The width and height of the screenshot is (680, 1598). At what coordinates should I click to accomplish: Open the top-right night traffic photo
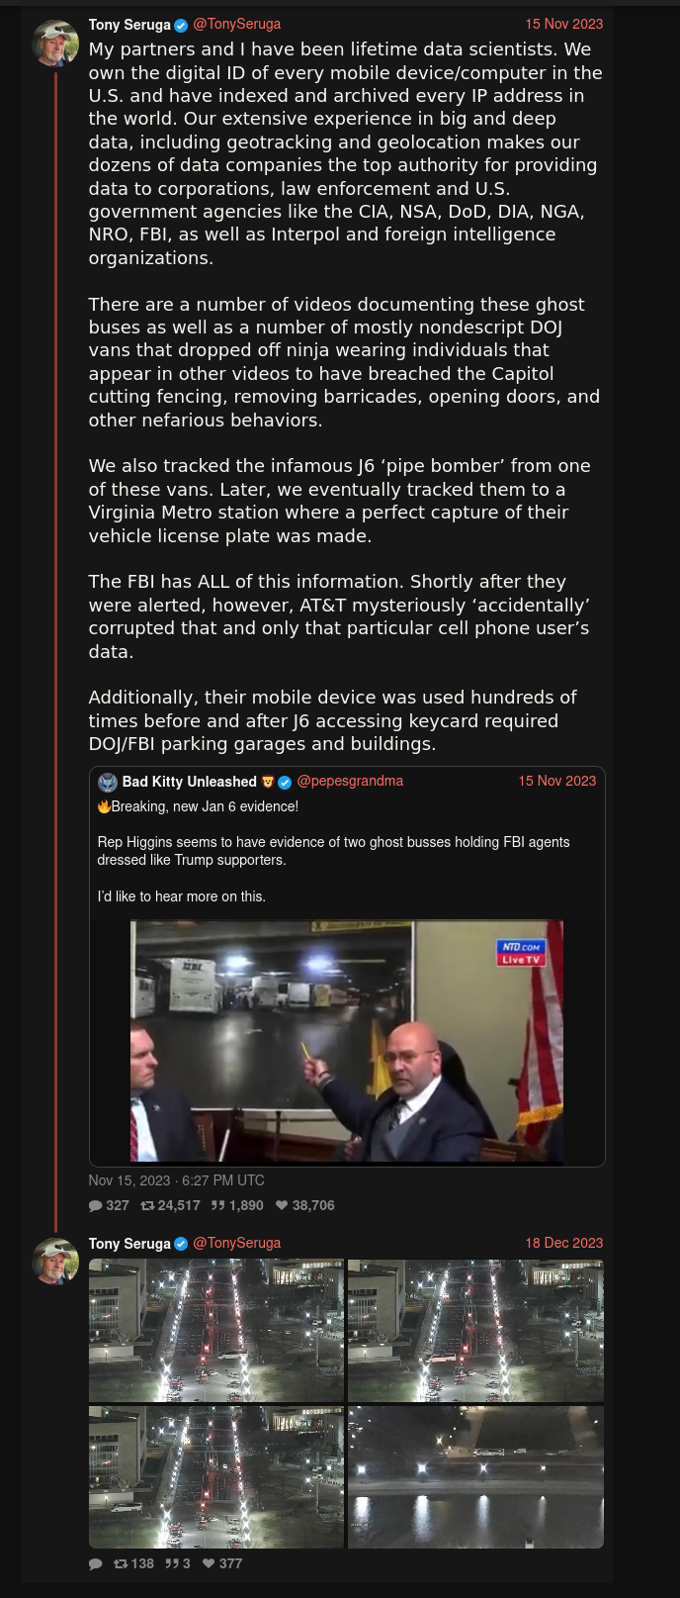point(475,1330)
